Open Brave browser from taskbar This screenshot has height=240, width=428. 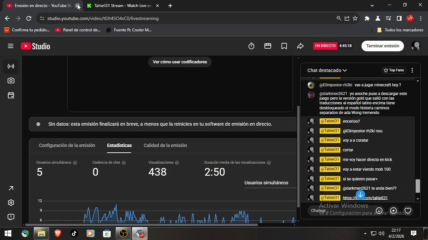[x=58, y=233]
